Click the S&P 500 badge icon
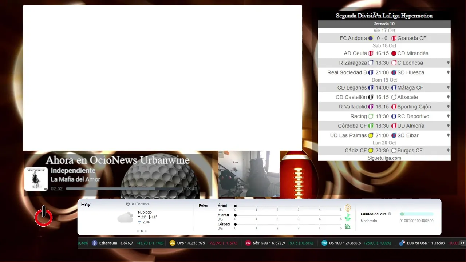 click(248, 243)
